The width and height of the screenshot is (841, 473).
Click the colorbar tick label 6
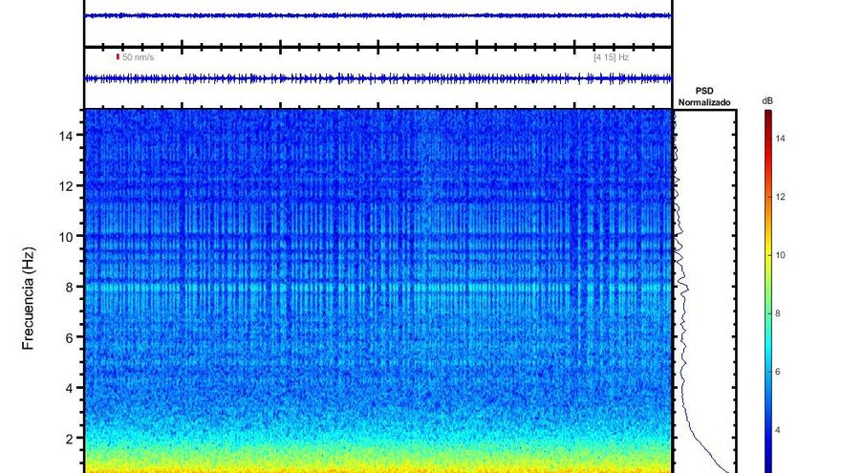pos(778,372)
